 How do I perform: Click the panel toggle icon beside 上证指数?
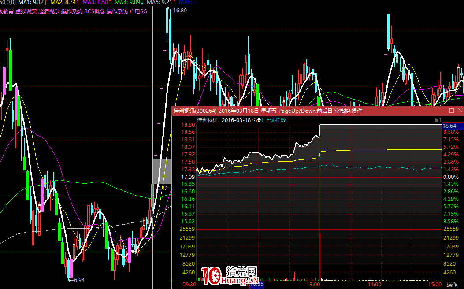(x=438, y=120)
